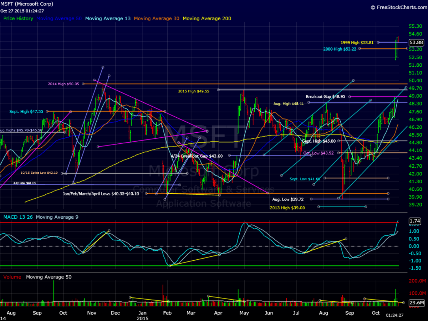This screenshot has height=321, width=428.
Task: Click the May month label on time axis
Action: [x=244, y=313]
